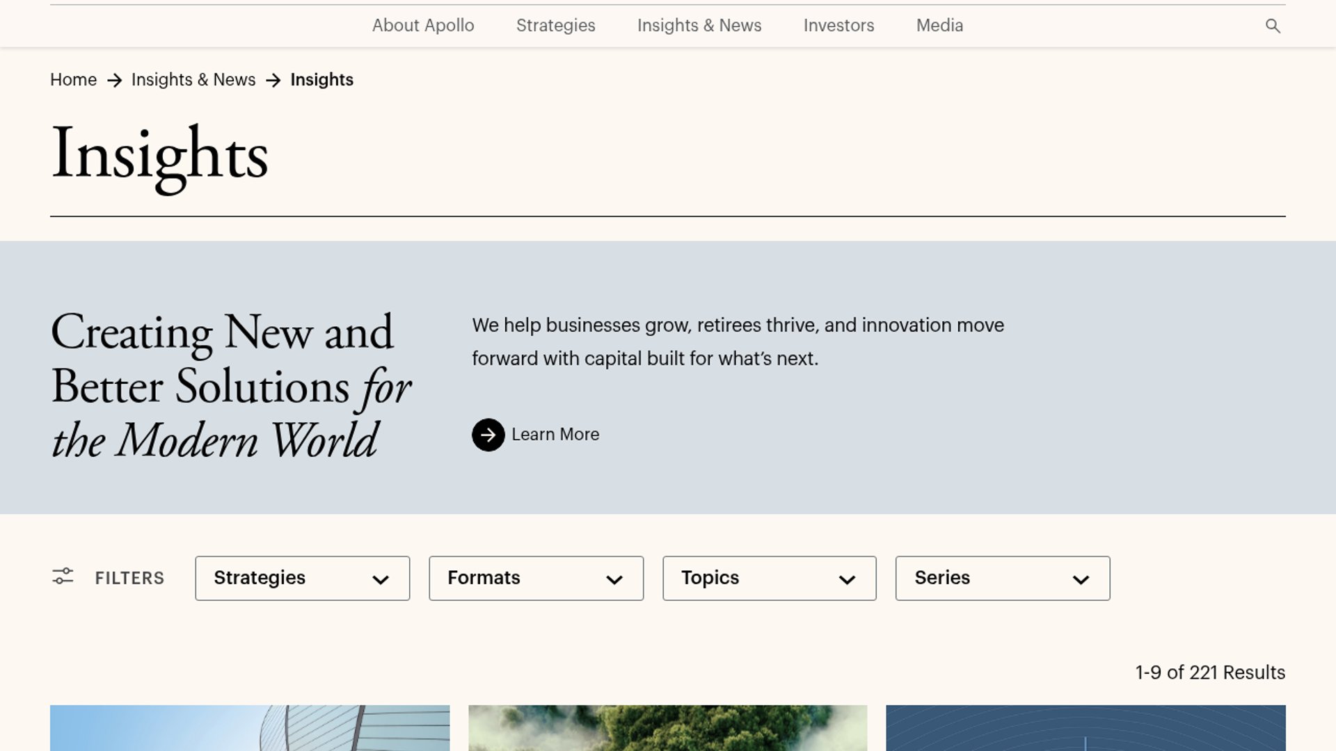Expand the Series filter dropdown
Image resolution: width=1336 pixels, height=751 pixels.
point(1003,578)
